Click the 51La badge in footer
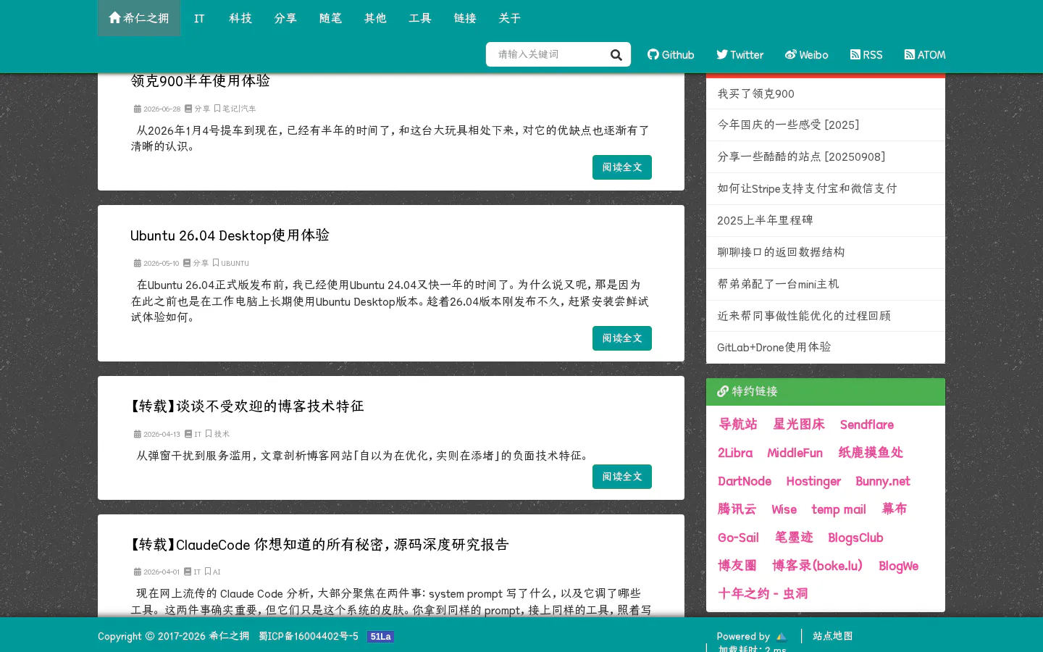Image resolution: width=1043 pixels, height=652 pixels. (380, 637)
